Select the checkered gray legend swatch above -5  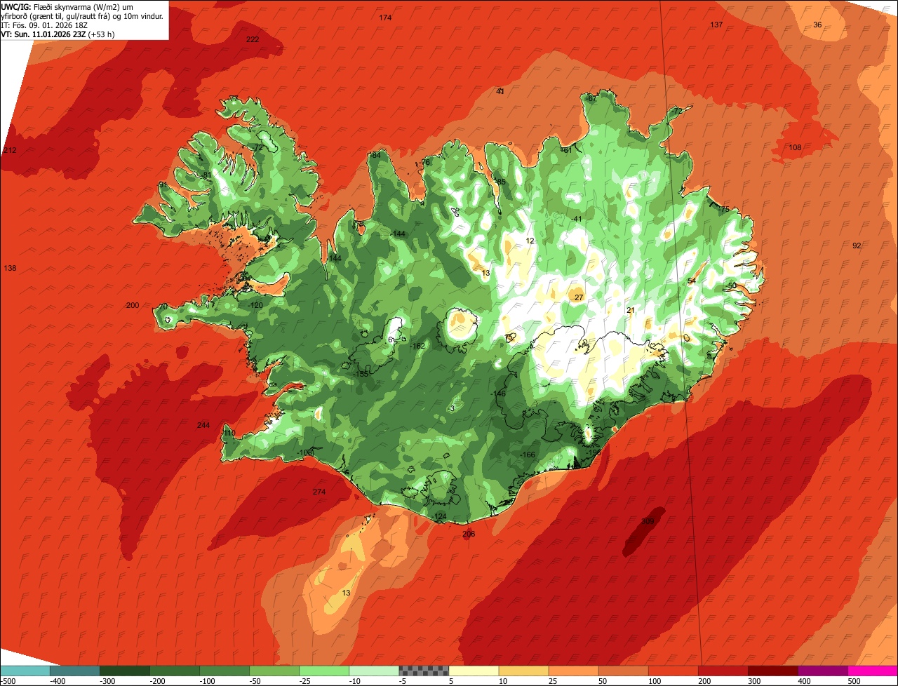click(x=424, y=671)
